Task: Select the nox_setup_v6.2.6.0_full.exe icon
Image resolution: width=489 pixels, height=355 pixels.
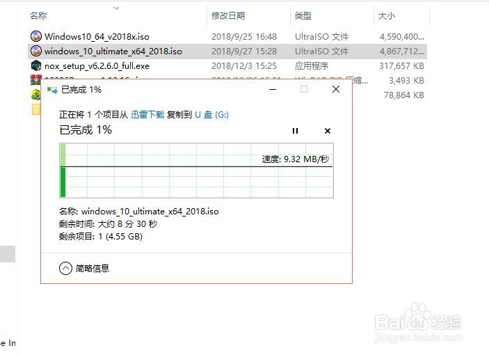Action: click(36, 66)
